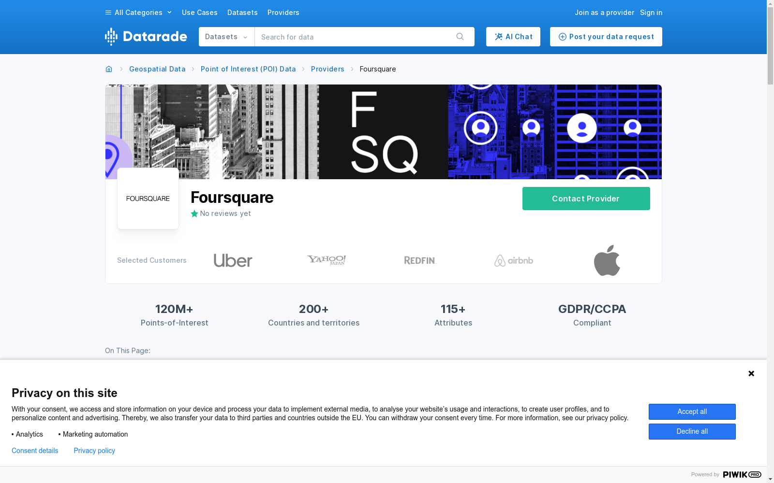Open Privacy policy link
The height and width of the screenshot is (483, 774).
click(x=94, y=451)
